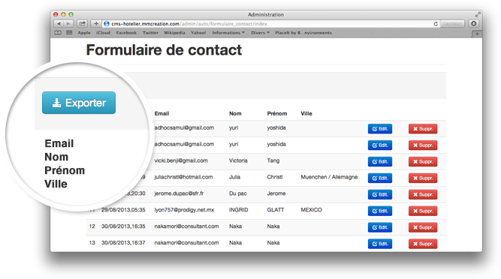501x279 pixels.
Task: Delete the juliachristl@hotmail.com row
Action: click(423, 178)
